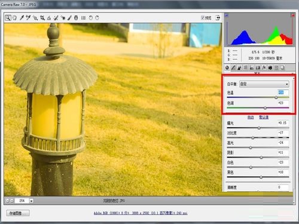Click the 色调 tint value field
The image size is (299, 224).
coord(283,103)
